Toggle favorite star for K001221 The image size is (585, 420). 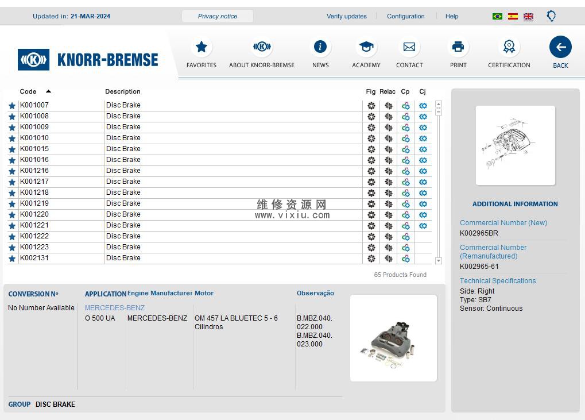[12, 226]
